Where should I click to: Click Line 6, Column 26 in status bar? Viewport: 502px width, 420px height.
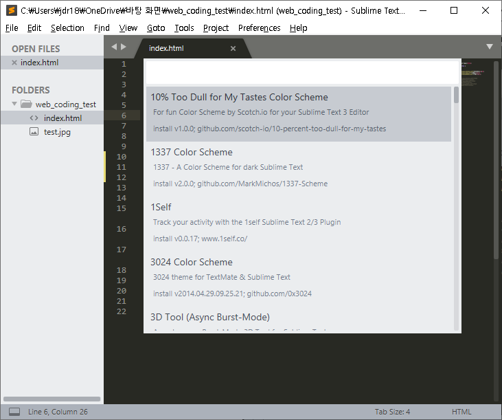[x=58, y=412]
